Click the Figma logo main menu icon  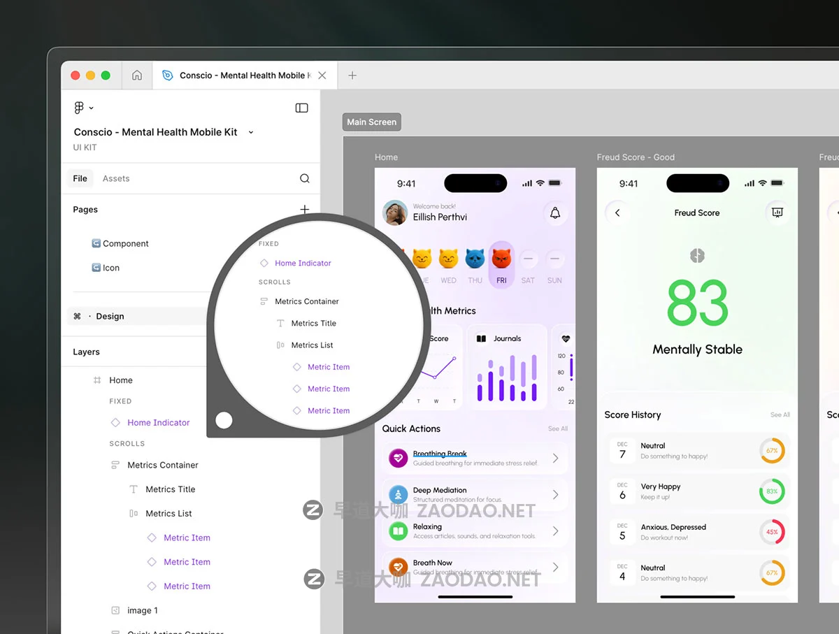point(79,108)
